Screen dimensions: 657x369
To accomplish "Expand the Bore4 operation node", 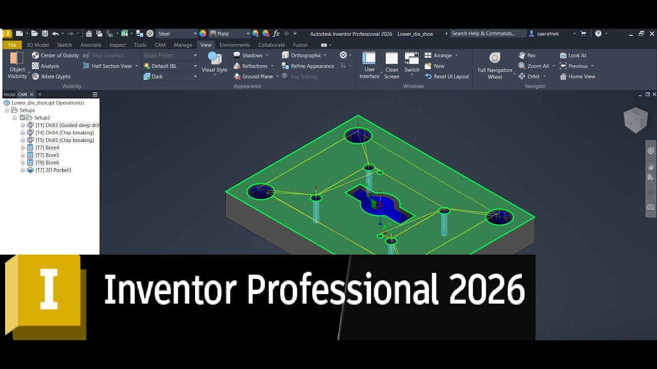I will 23,148.
